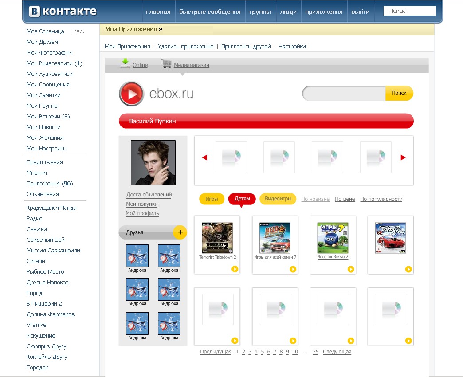The height and width of the screenshot is (377, 463).
Task: Open Миссия Саакашвили app link
Action: click(53, 250)
